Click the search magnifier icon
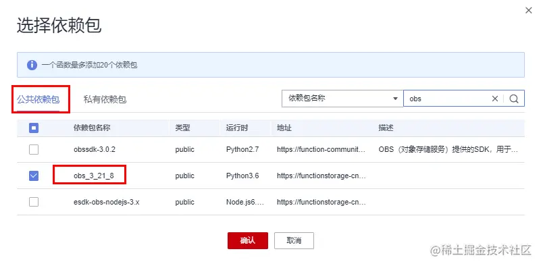The width and height of the screenshot is (541, 266). [514, 99]
